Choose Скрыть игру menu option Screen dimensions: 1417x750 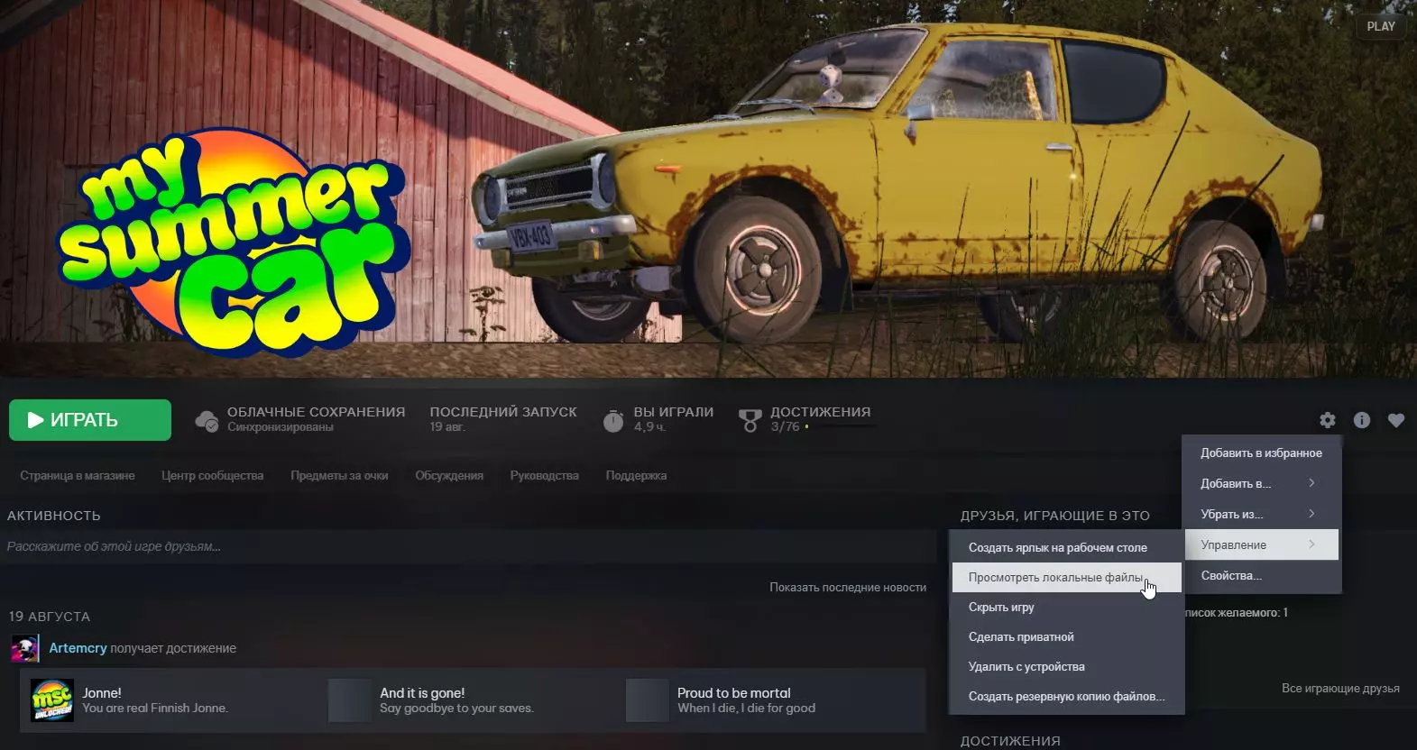click(x=1066, y=608)
